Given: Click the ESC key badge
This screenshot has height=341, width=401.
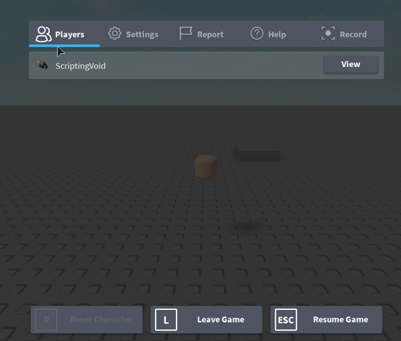Looking at the screenshot, I should (x=286, y=320).
